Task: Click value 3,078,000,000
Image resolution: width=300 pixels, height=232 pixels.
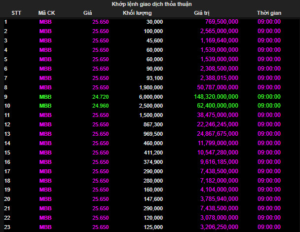Action: (x=219, y=218)
